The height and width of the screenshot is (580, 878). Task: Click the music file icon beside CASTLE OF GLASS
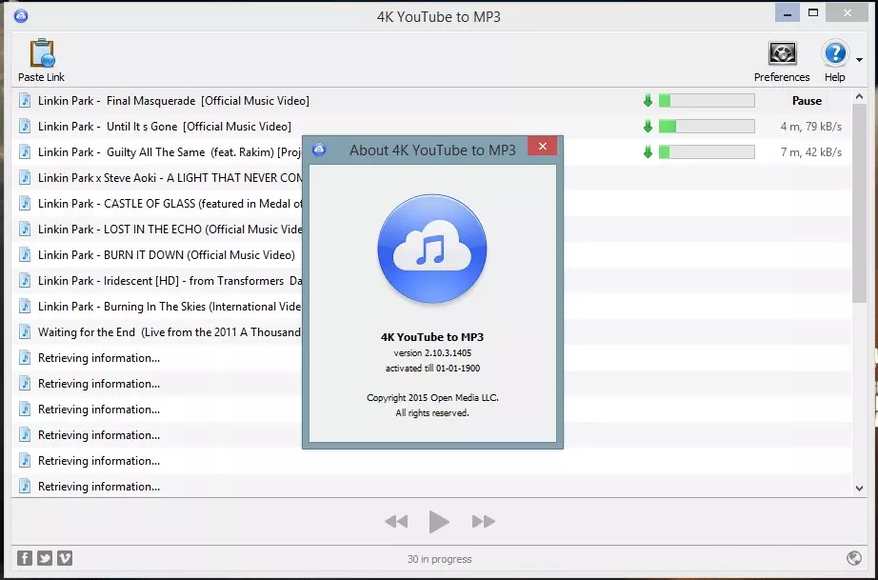25,203
